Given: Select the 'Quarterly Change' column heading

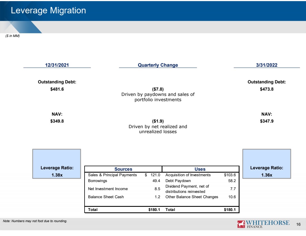Looking at the screenshot, I should pyautogui.click(x=158, y=65).
